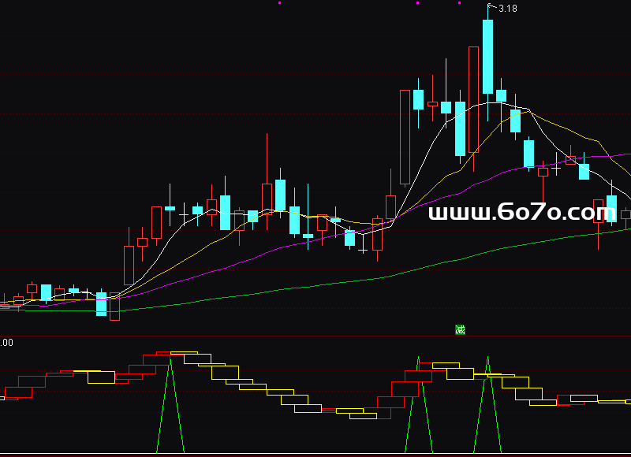Click the leftmost green spike in indicator panel
This screenshot has height=457, width=631.
pyautogui.click(x=170, y=402)
